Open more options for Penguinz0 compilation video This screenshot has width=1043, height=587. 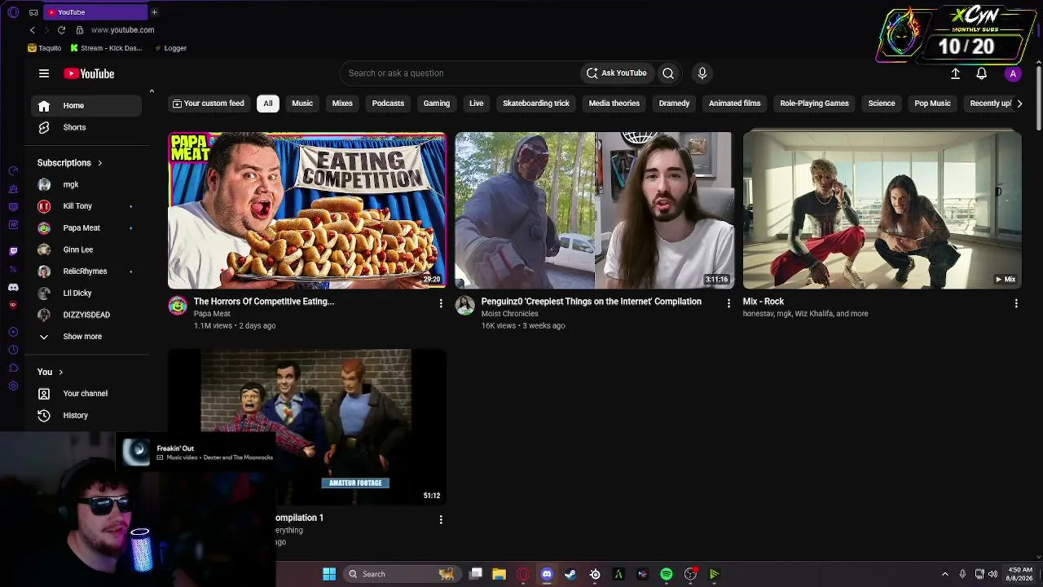click(728, 303)
